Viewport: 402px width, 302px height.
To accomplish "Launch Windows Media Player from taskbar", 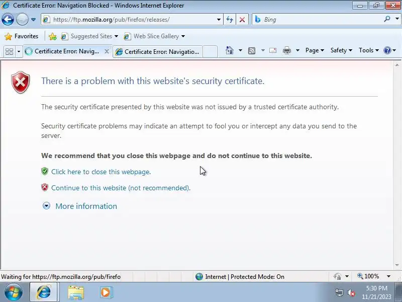I will point(106,292).
